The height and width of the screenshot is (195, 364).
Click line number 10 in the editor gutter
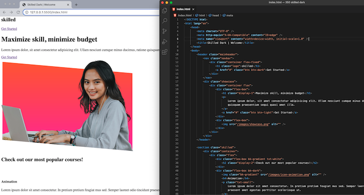point(177,54)
